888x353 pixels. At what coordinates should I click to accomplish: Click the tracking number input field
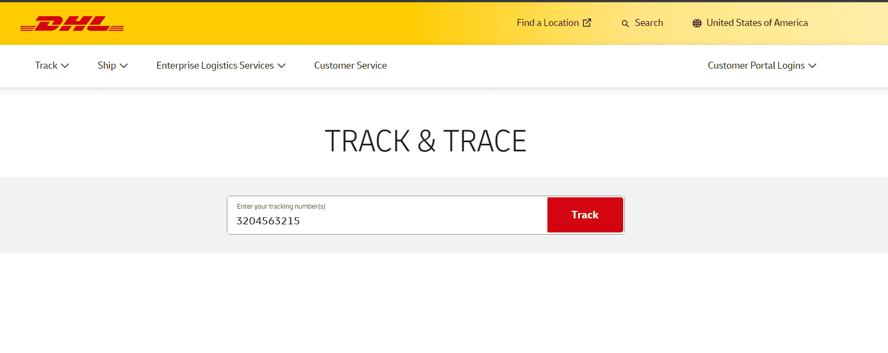tap(387, 215)
